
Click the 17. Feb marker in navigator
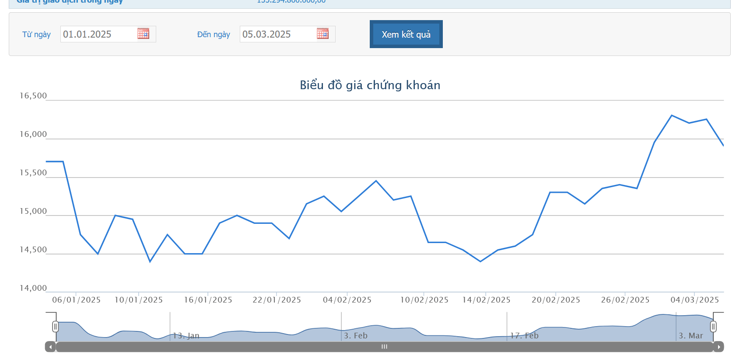point(524,336)
